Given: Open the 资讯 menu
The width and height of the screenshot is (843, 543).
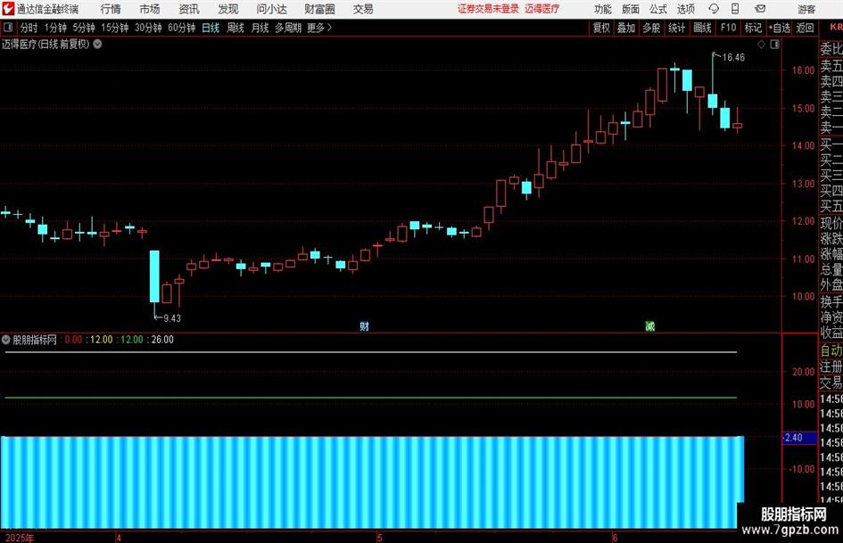Looking at the screenshot, I should pyautogui.click(x=189, y=9).
